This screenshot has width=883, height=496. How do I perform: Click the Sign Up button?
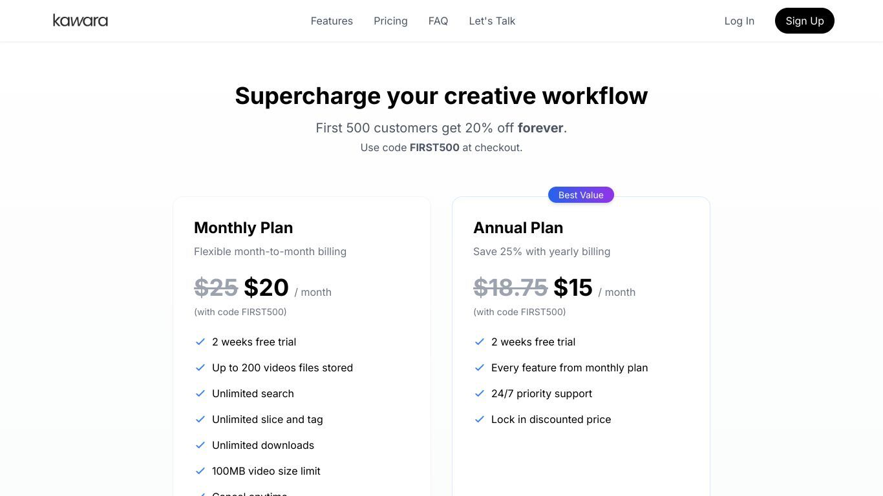coord(805,21)
